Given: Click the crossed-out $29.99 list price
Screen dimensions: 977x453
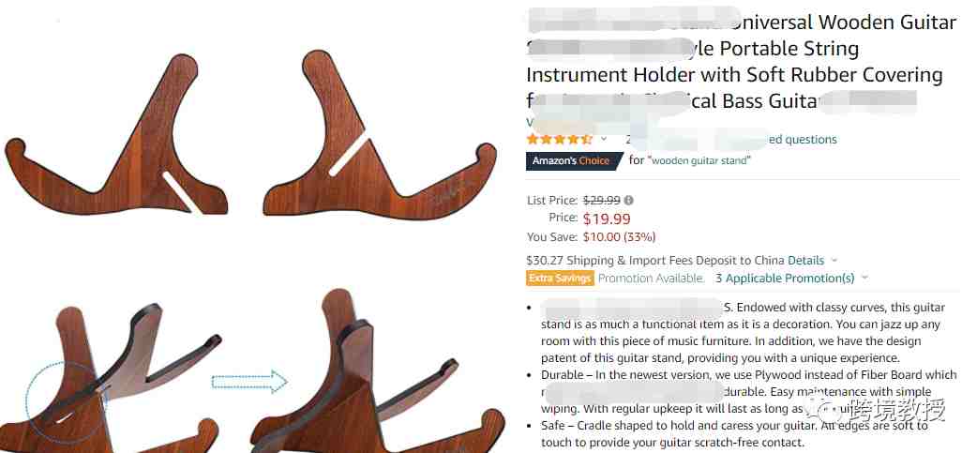Looking at the screenshot, I should pyautogui.click(x=601, y=201).
